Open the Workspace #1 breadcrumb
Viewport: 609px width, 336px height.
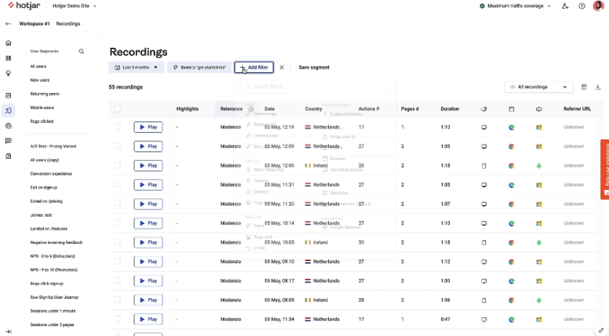point(34,24)
